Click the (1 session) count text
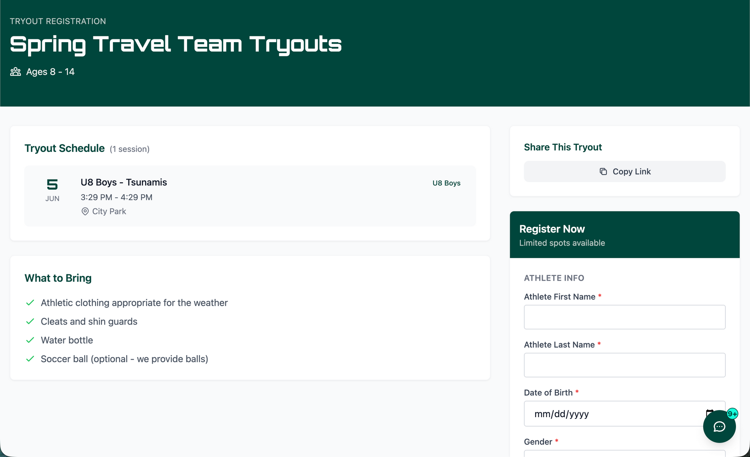 130,149
